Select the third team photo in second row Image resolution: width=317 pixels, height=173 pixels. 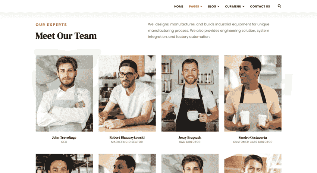click(x=190, y=163)
